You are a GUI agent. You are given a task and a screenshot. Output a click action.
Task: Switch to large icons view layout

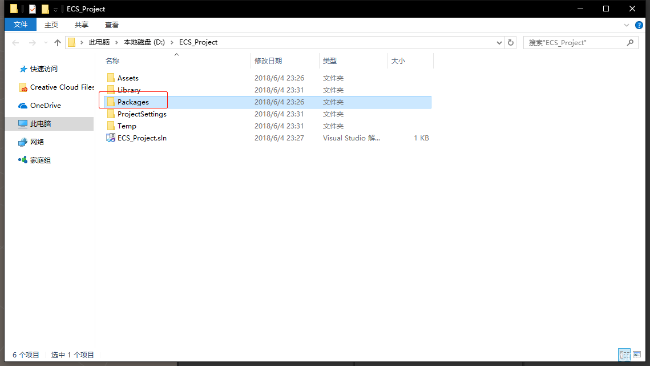click(x=637, y=355)
